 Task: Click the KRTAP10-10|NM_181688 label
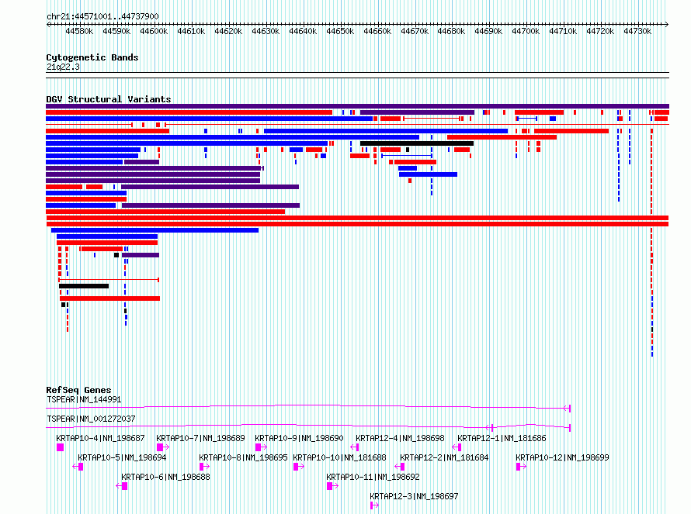(339, 457)
